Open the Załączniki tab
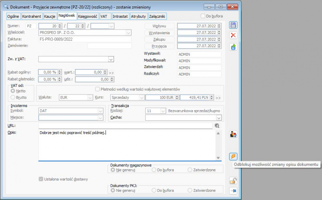 (x=157, y=16)
